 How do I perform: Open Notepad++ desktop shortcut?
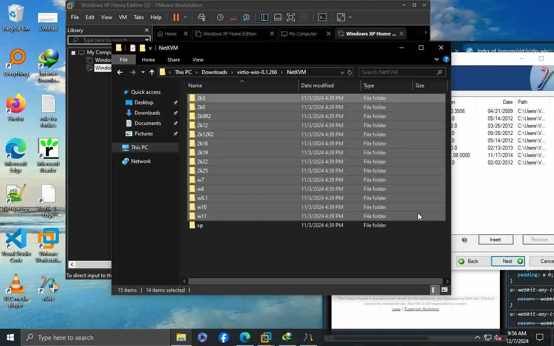(x=16, y=198)
